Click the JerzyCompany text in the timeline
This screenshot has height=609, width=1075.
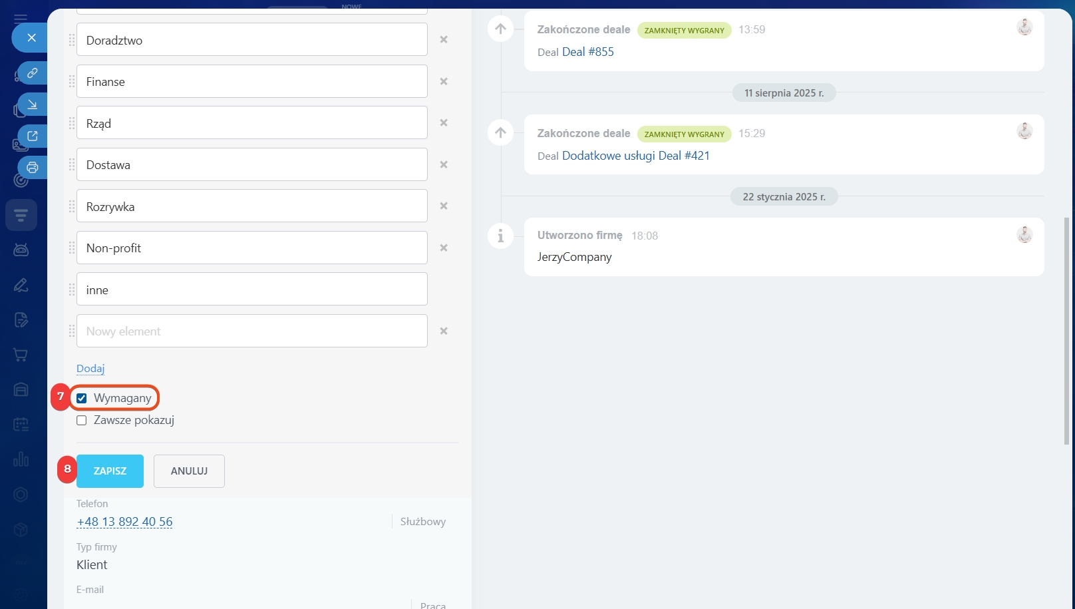click(x=575, y=257)
